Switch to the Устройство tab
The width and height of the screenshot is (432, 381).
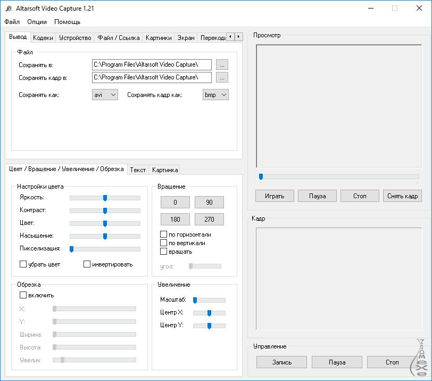click(75, 38)
